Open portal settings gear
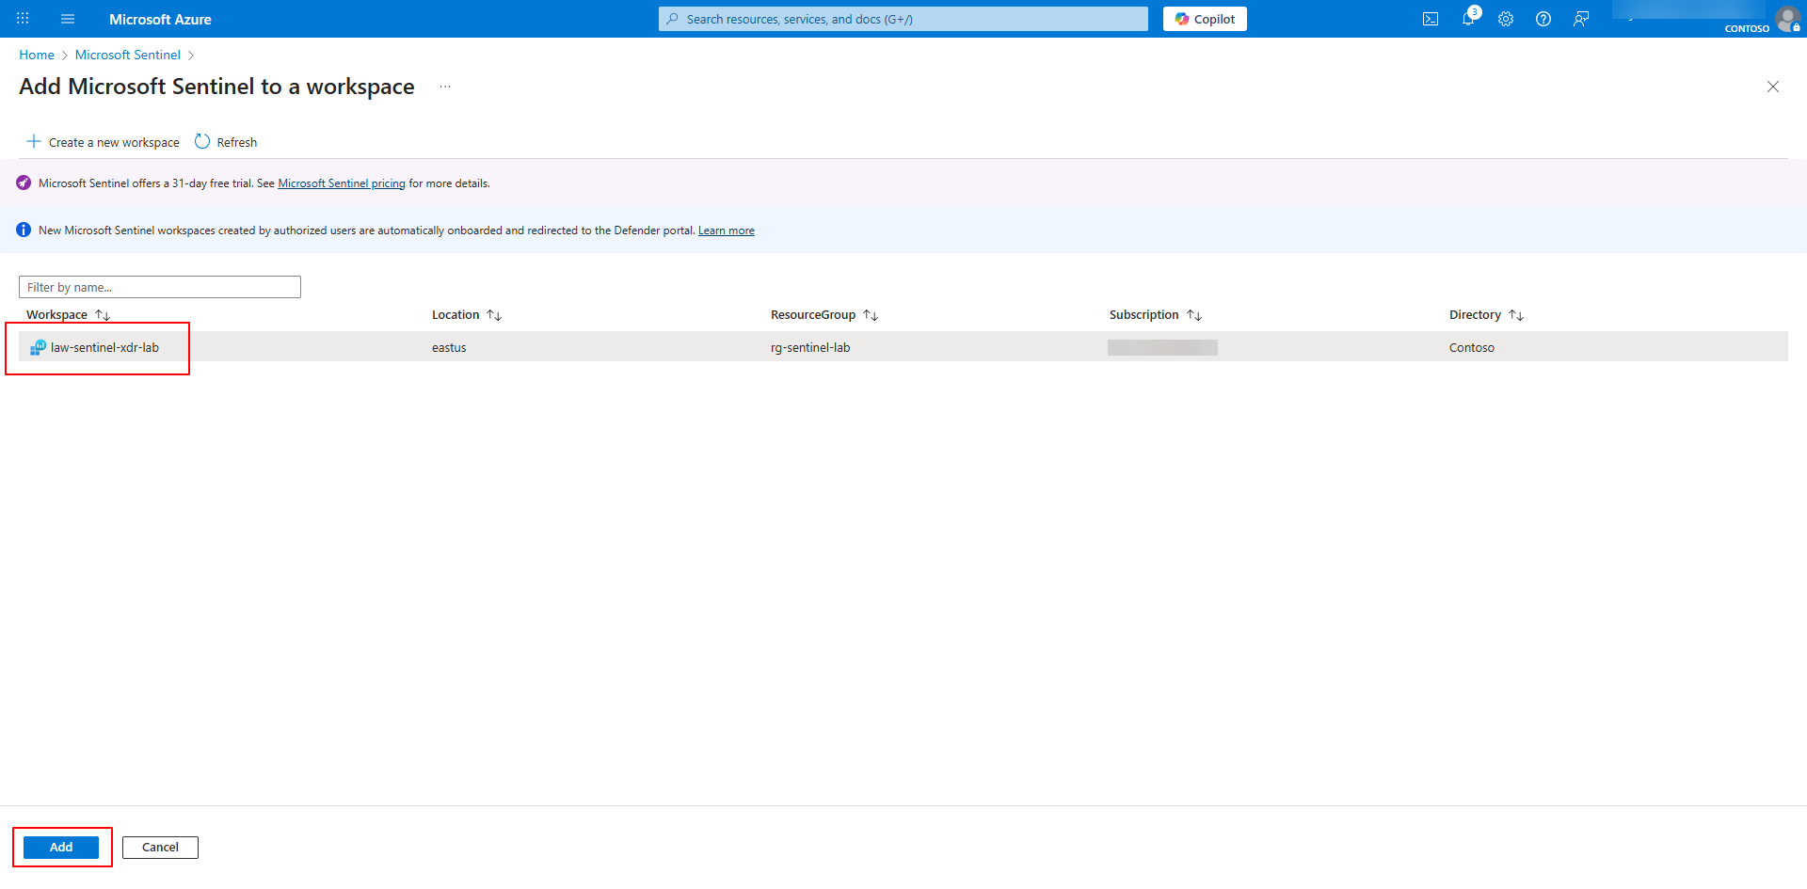 (1506, 19)
